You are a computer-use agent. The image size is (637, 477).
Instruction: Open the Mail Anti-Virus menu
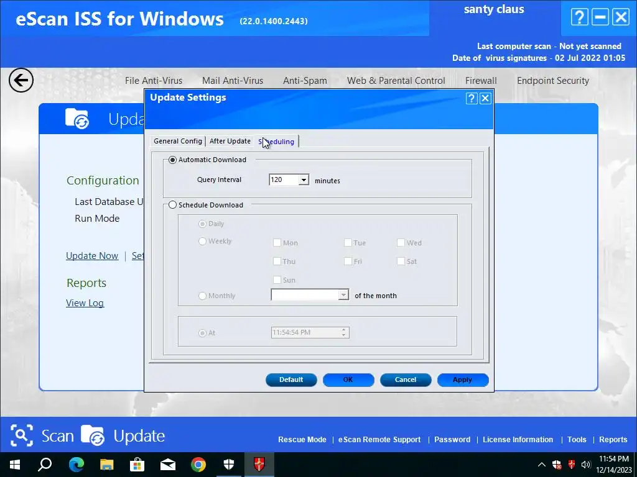pos(233,81)
